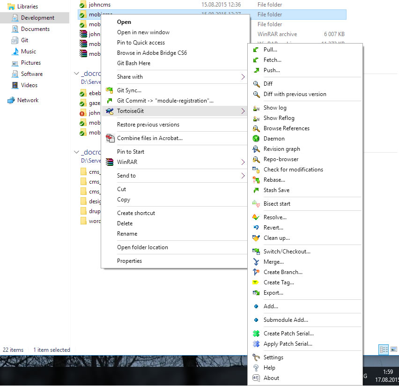Viewport: 399px width, 386px height.
Task: Choose Switch/Checkout from the submenu
Action: [287, 252]
